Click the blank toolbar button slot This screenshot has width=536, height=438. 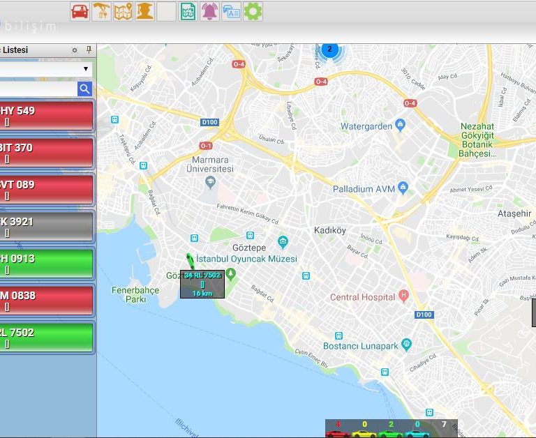pos(167,11)
